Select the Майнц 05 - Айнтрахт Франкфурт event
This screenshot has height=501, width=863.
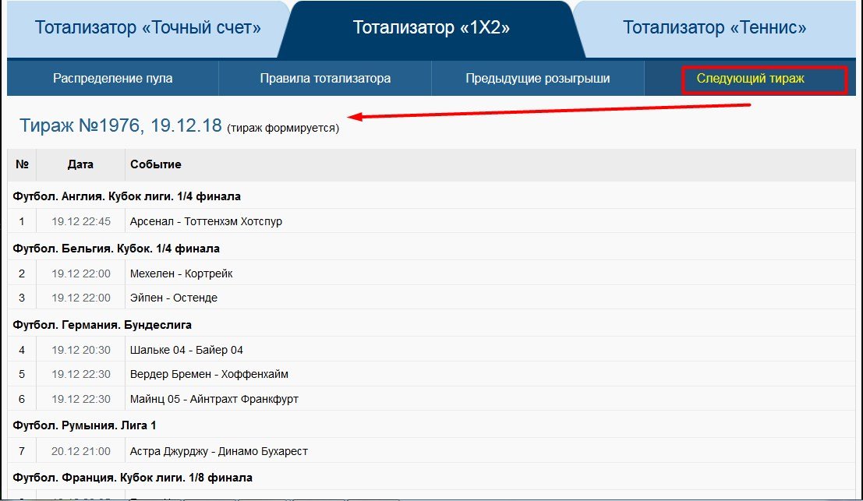[x=214, y=399]
